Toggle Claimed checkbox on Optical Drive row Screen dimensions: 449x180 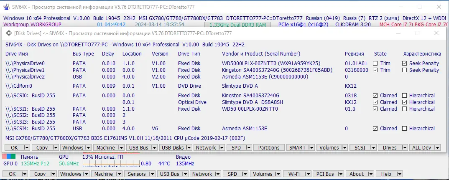click(375, 102)
